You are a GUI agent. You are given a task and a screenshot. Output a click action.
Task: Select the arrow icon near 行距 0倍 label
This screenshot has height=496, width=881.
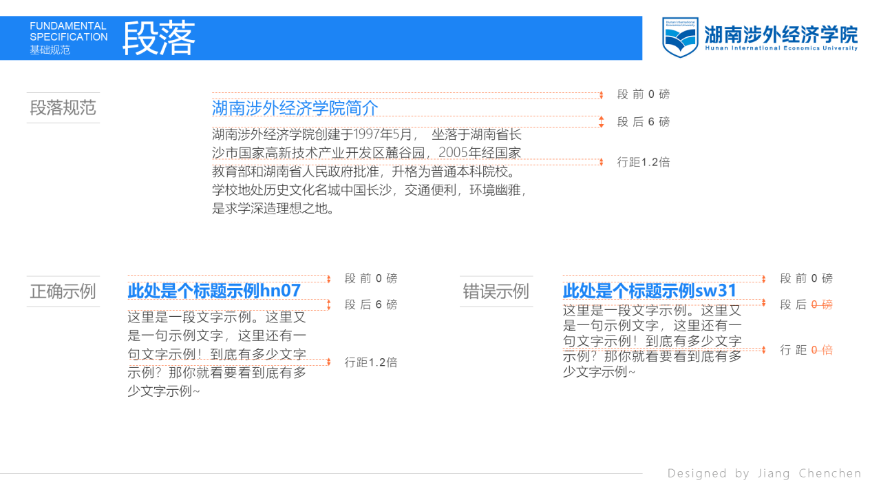tap(763, 350)
